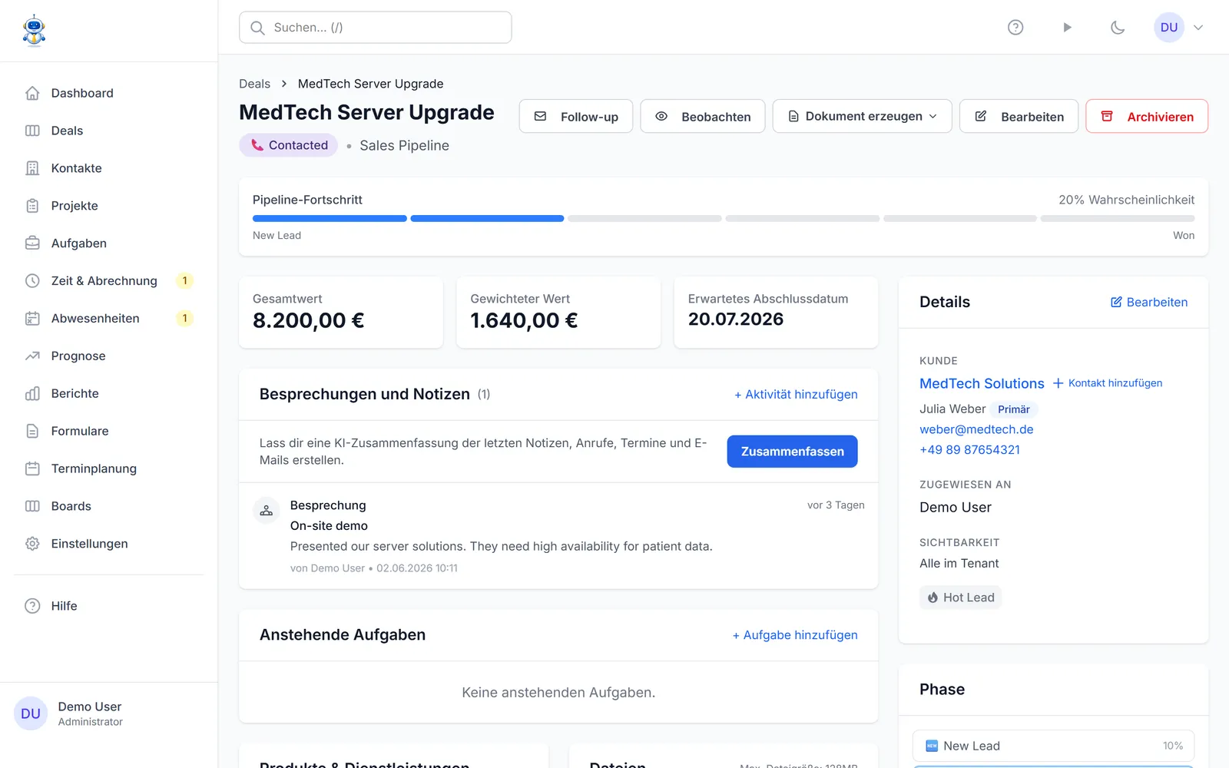Click Kontakt hinzufügen link
The height and width of the screenshot is (768, 1229).
pyautogui.click(x=1108, y=383)
